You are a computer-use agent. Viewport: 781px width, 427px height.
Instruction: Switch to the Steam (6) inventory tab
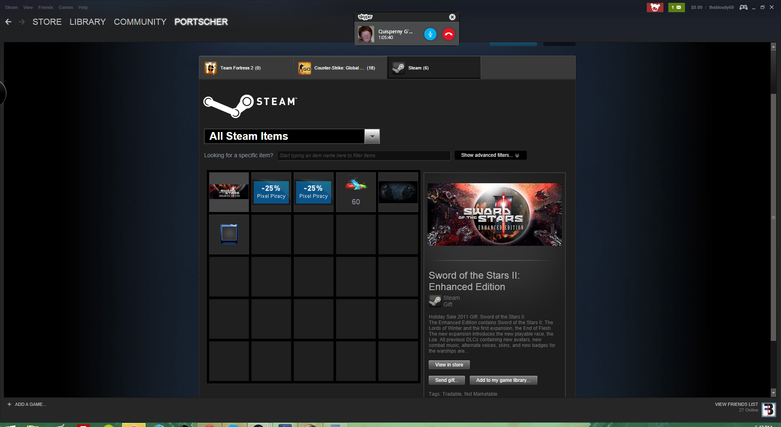pos(434,68)
